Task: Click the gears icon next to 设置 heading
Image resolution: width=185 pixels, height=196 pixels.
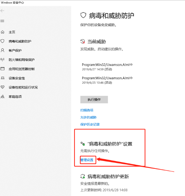Action: (83, 144)
